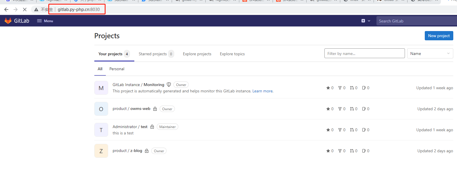Click the issues icon for owms-web
Image resolution: width=457 pixels, height=179 pixels.
click(364, 109)
